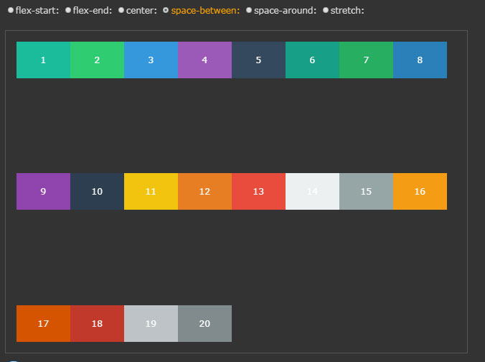The image size is (485, 362).
Task: Select the flex-end radio button
Action: (x=68, y=11)
